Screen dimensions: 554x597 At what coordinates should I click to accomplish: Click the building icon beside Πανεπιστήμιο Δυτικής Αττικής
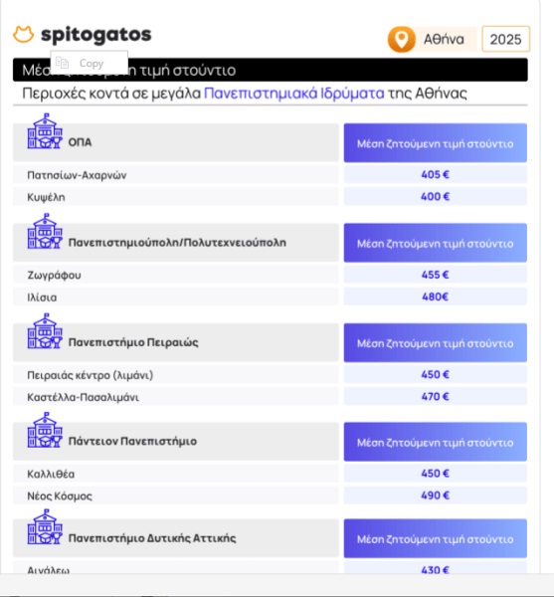click(x=45, y=527)
